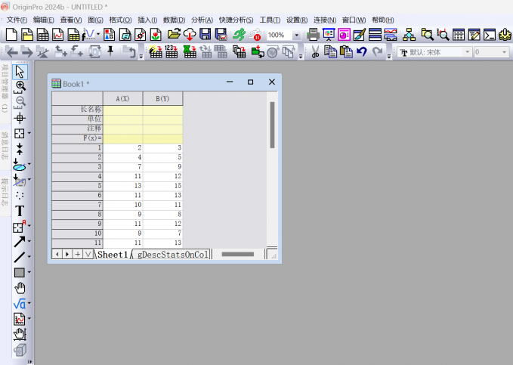The image size is (513, 365).
Task: Click the 长名称 cell of column A
Action: pos(122,110)
